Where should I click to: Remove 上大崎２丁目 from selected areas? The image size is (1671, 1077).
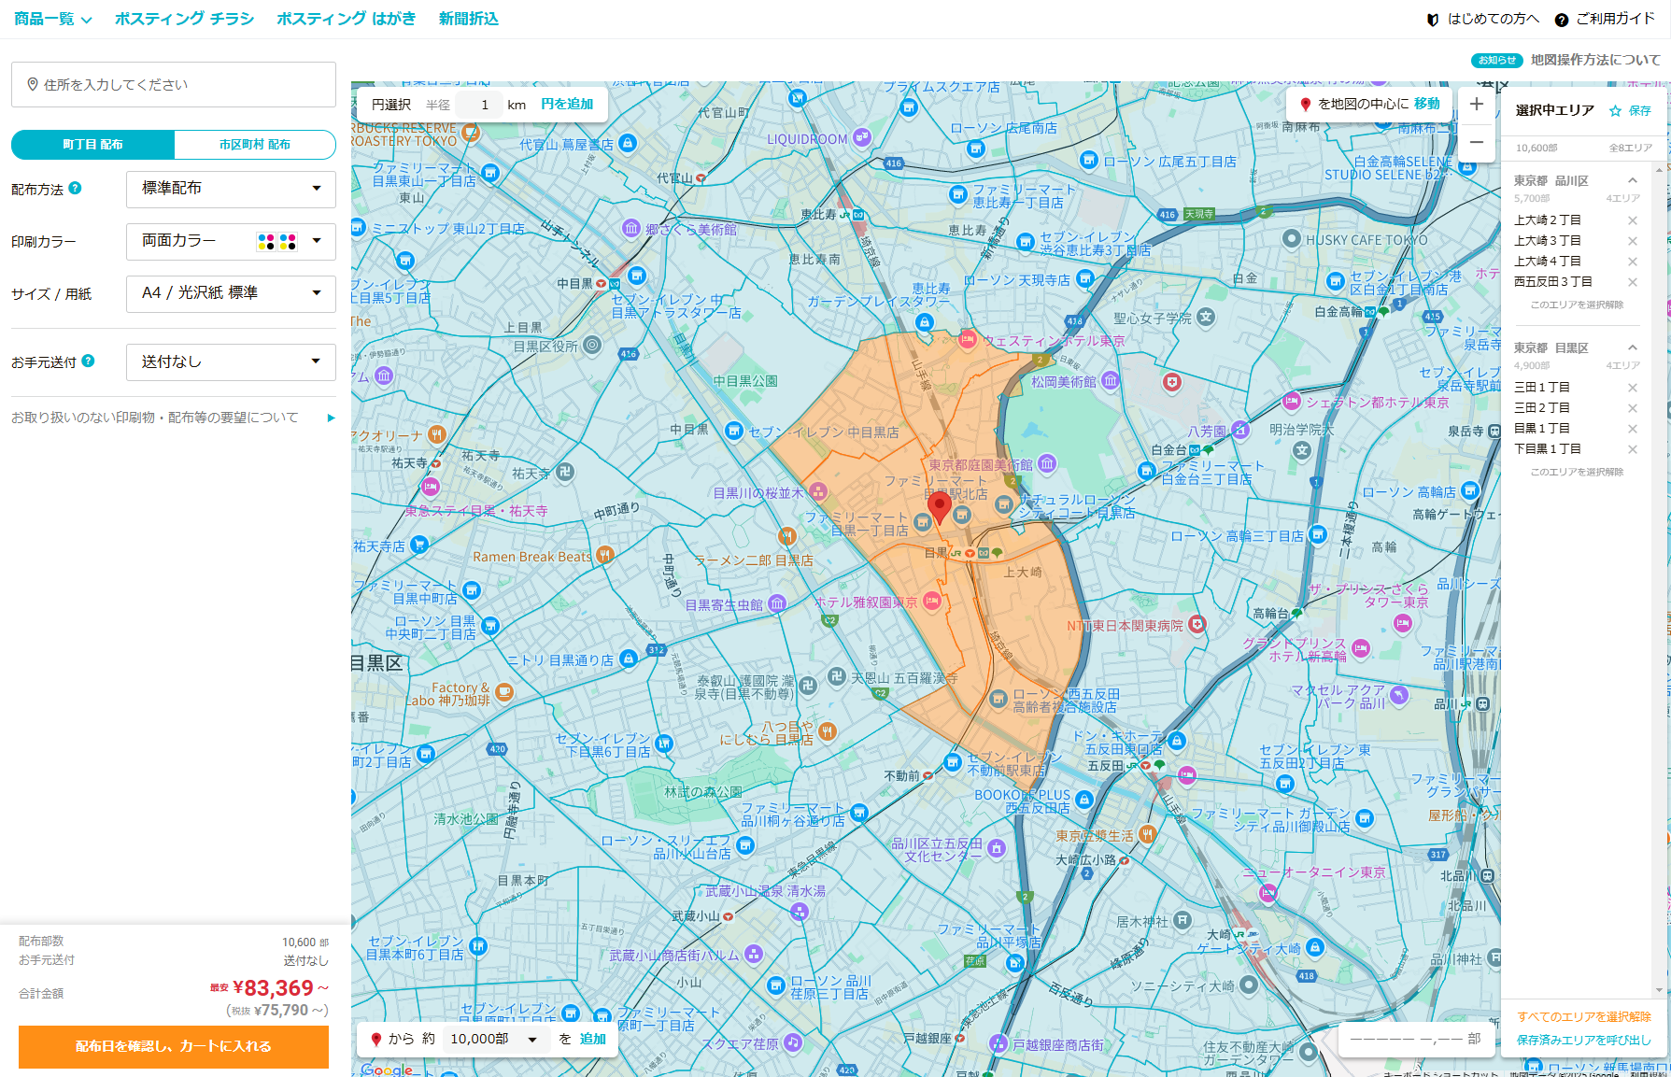pyautogui.click(x=1632, y=220)
